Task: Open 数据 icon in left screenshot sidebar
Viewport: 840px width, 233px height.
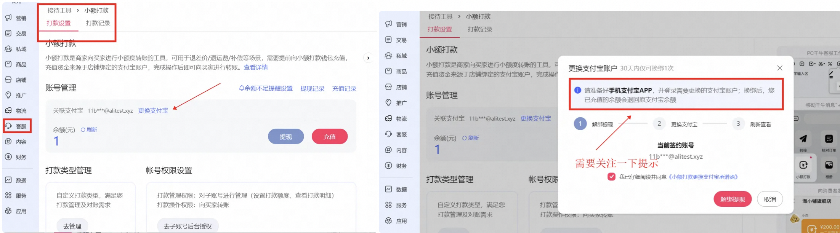Action: (8, 180)
